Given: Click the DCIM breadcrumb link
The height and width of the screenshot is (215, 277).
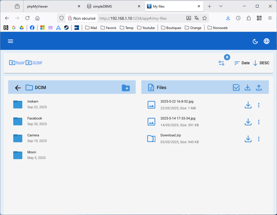Looking at the screenshot, I should point(36,63).
